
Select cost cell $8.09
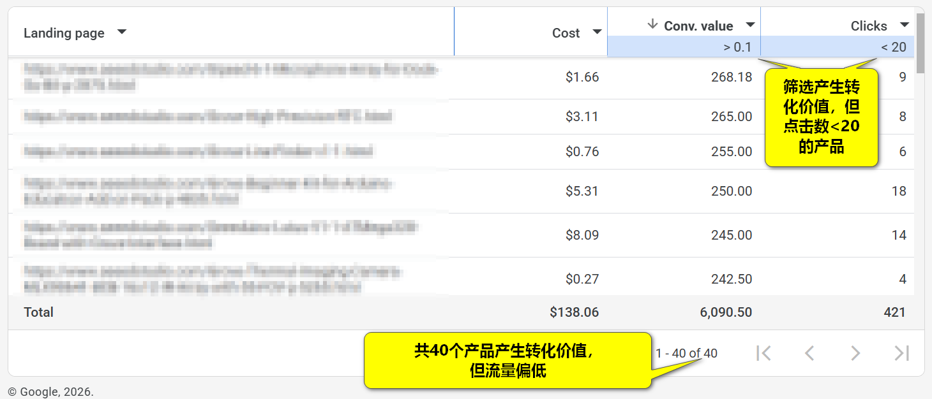pos(582,235)
